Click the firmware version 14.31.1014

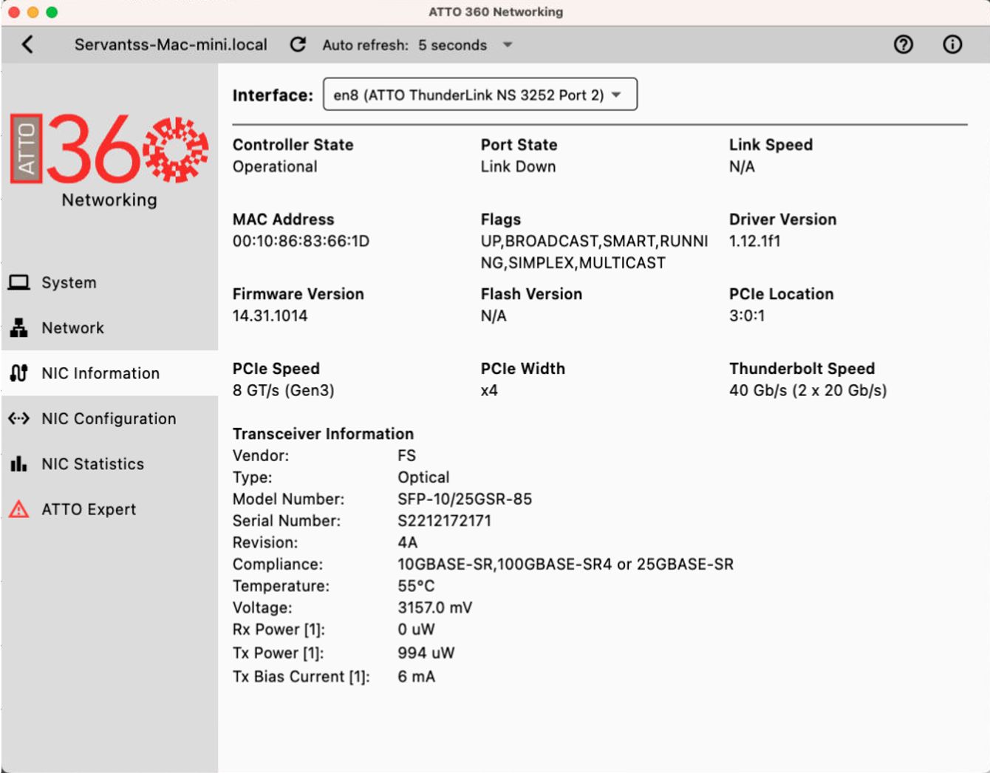pyautogui.click(x=270, y=316)
